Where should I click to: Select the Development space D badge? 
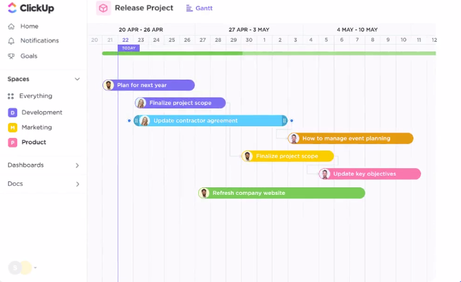point(12,113)
